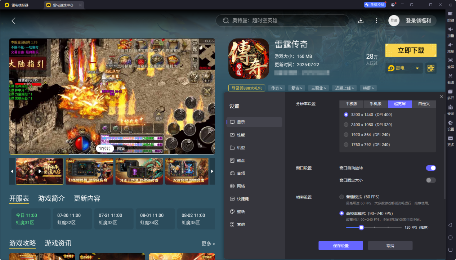
Task: Close the settings dialog with X
Action: (442, 97)
